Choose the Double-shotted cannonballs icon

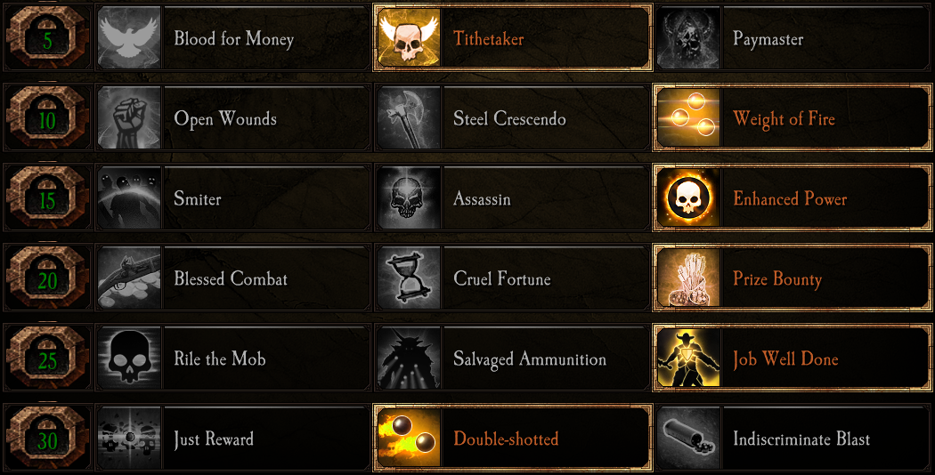pyautogui.click(x=409, y=438)
